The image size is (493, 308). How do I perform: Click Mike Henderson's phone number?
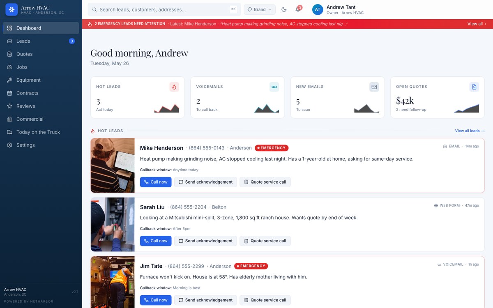[x=207, y=148]
